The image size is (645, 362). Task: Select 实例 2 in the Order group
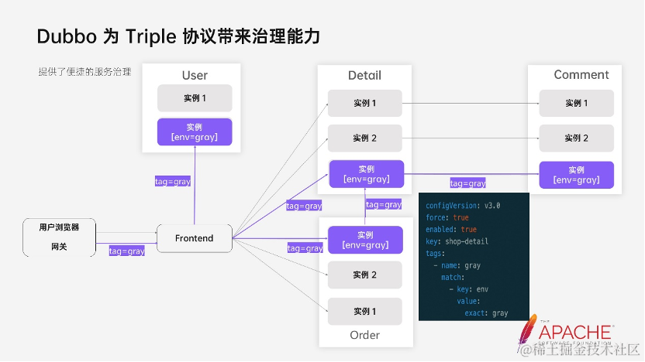click(x=365, y=275)
